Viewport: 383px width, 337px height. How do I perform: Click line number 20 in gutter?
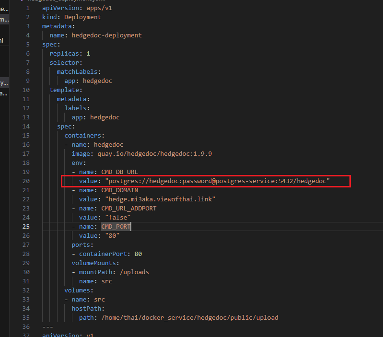(26, 181)
